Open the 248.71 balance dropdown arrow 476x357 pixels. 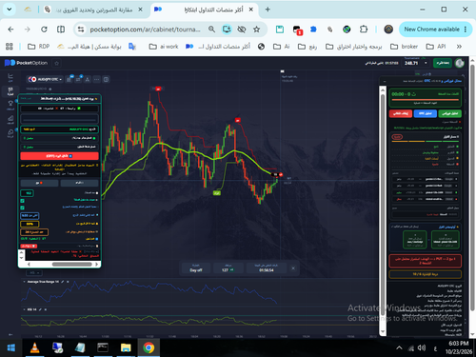(426, 63)
